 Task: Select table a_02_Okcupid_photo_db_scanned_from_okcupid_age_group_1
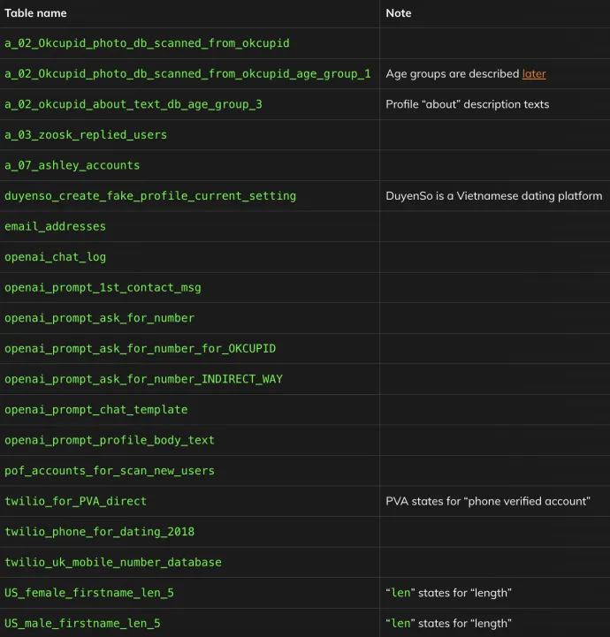(187, 74)
